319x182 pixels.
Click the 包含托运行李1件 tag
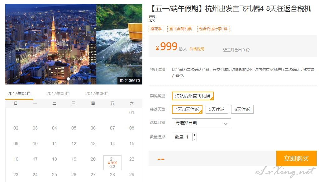pyautogui.click(x=213, y=29)
